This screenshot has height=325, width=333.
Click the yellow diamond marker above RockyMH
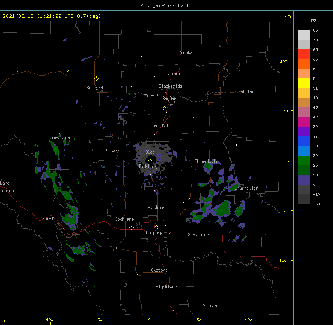pos(97,79)
